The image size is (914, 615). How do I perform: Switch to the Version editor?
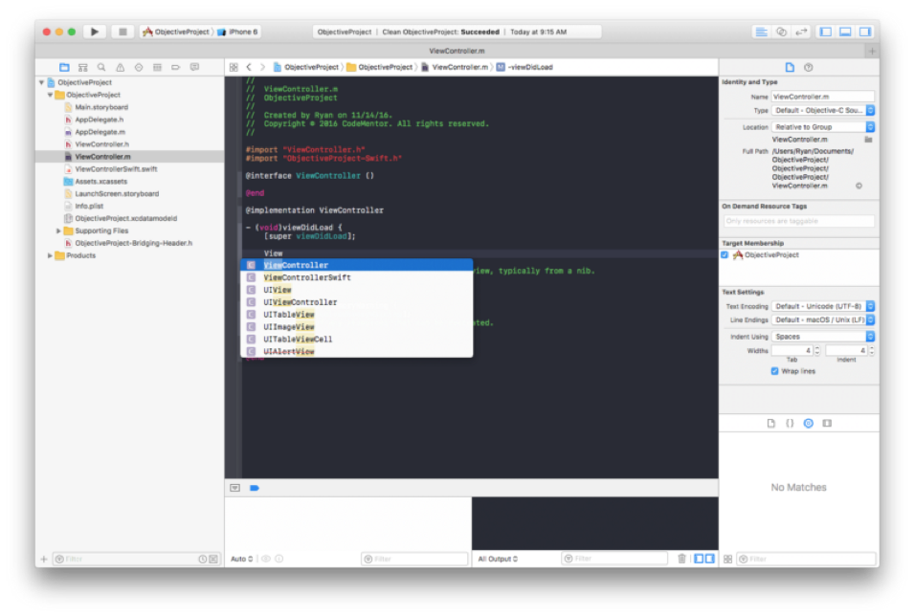coord(801,32)
